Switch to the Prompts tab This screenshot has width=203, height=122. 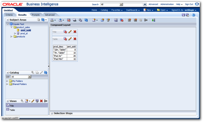pyautogui.click(x=36, y=15)
